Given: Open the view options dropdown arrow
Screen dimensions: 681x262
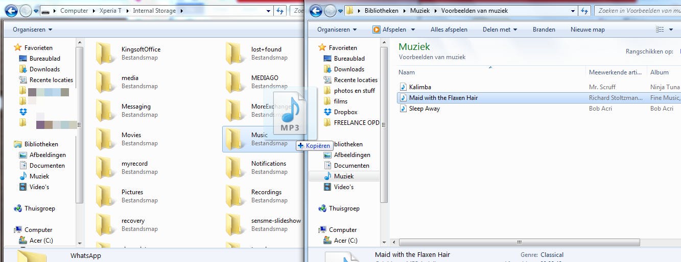Looking at the screenshot, I should 671,30.
